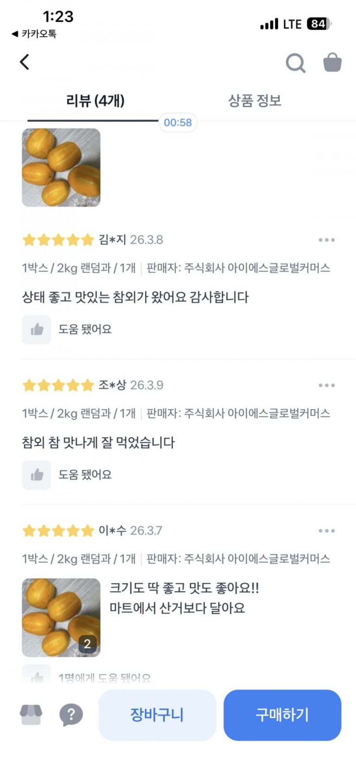Tap the 00:58 timer badge

(x=178, y=123)
